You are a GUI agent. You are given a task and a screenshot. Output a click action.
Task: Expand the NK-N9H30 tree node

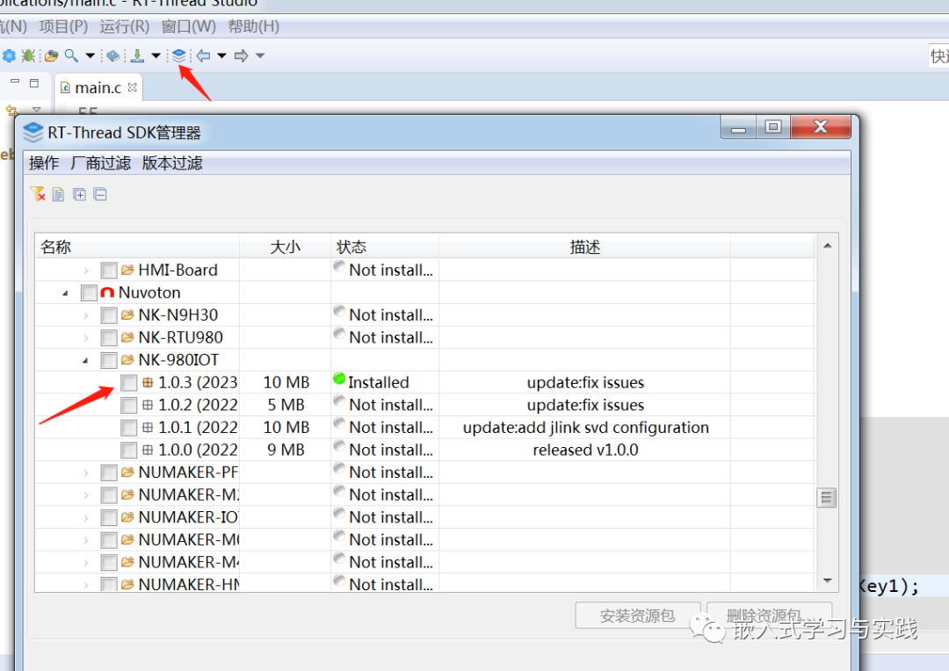click(x=85, y=315)
